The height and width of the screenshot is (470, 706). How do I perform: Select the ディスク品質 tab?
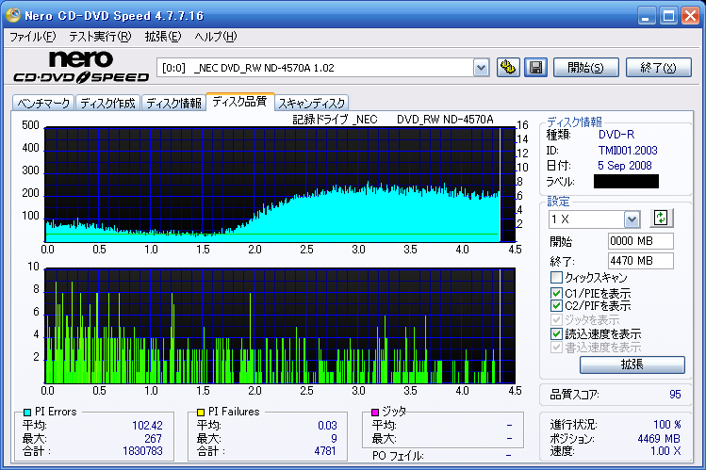point(239,102)
